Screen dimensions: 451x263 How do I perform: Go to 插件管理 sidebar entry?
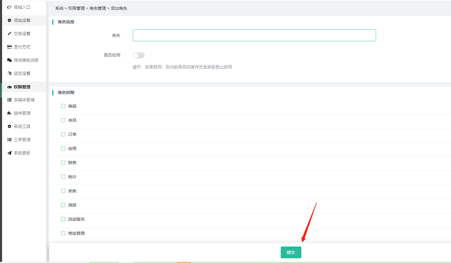pyautogui.click(x=24, y=113)
